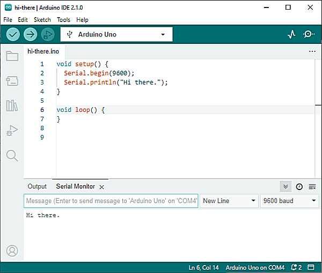Viewport: 322px width, 273px height.
Task: Open the Serial Monitor magnifier icon in the toolbar
Action: 309,34
